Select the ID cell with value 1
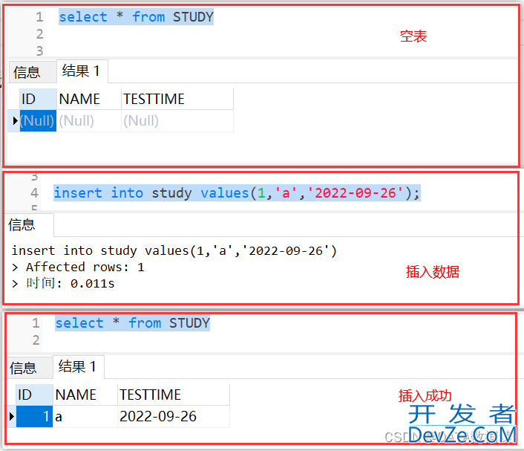Screen dimensions: 524x451 coord(34,417)
